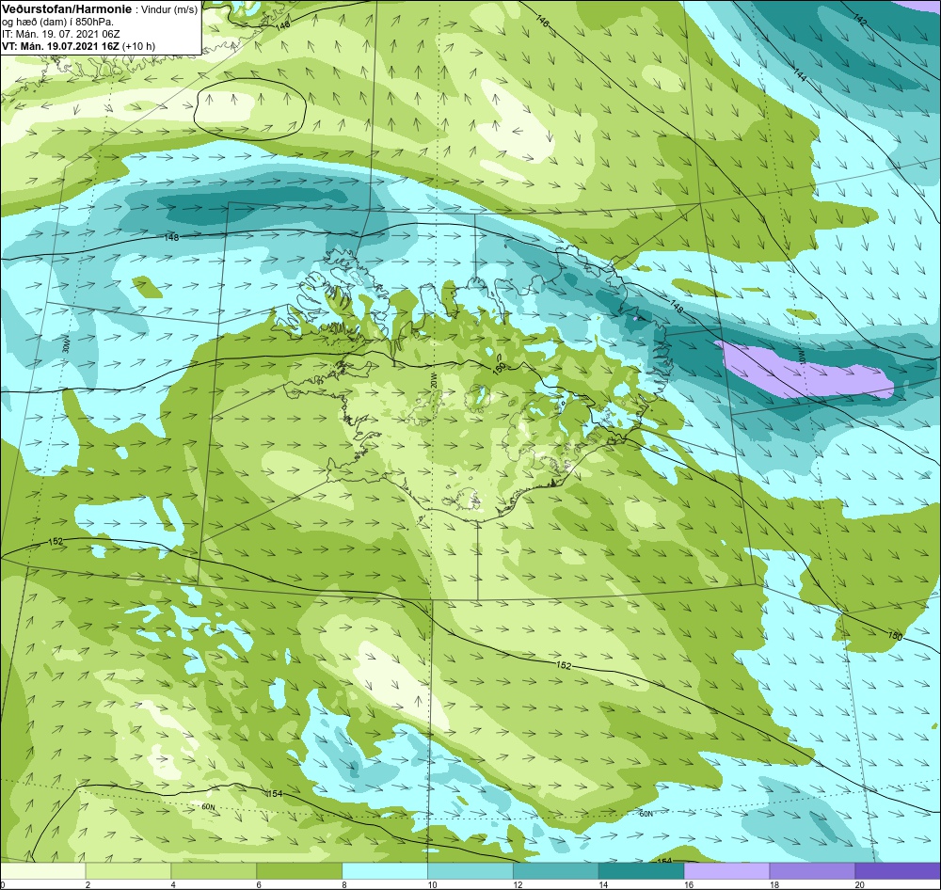Pick the above-20 m/s deep purple swatch
The image size is (941, 890).
coord(898,871)
